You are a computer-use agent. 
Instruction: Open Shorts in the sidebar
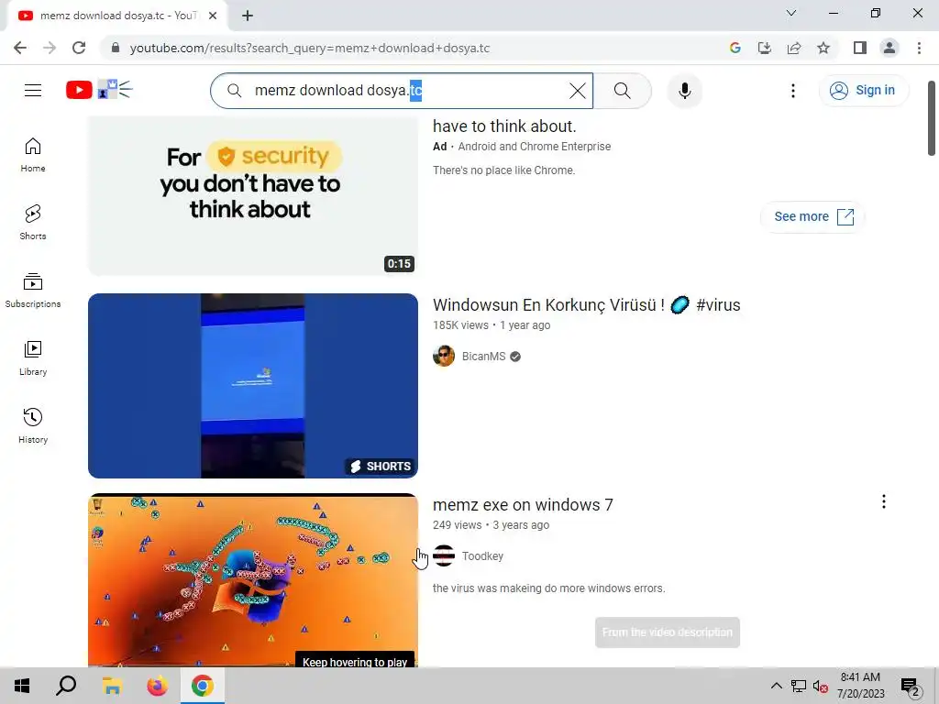click(x=33, y=223)
